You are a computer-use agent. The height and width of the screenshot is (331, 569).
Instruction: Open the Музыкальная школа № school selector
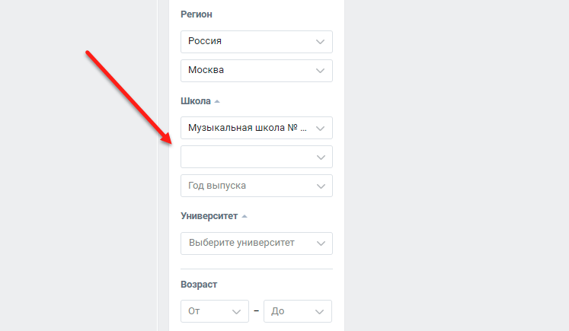pyautogui.click(x=257, y=128)
